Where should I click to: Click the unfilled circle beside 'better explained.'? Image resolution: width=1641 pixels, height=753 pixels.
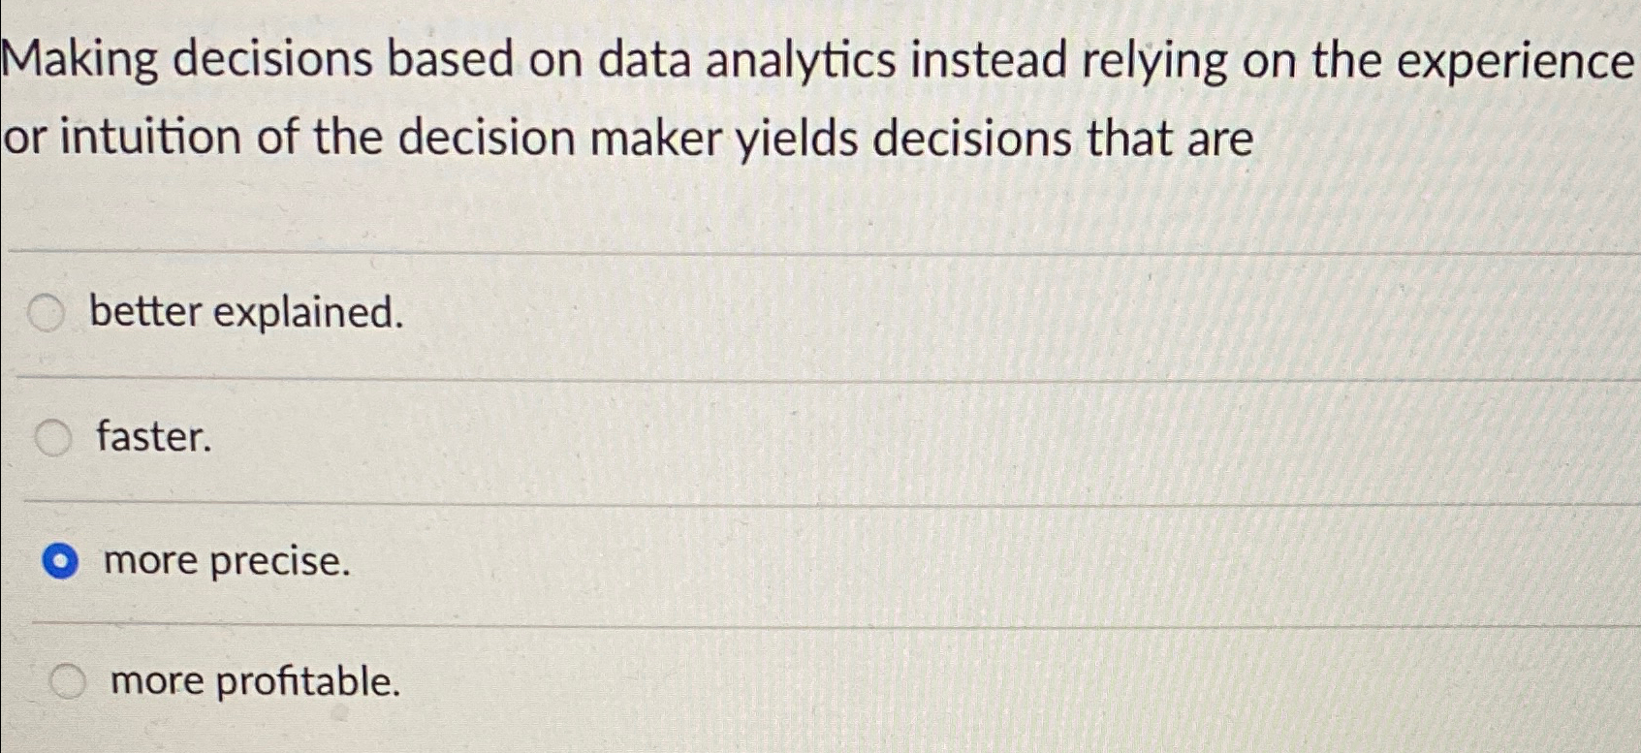coord(45,312)
